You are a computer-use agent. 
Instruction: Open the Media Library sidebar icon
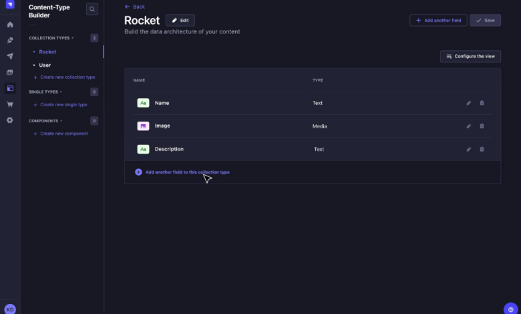[10, 72]
